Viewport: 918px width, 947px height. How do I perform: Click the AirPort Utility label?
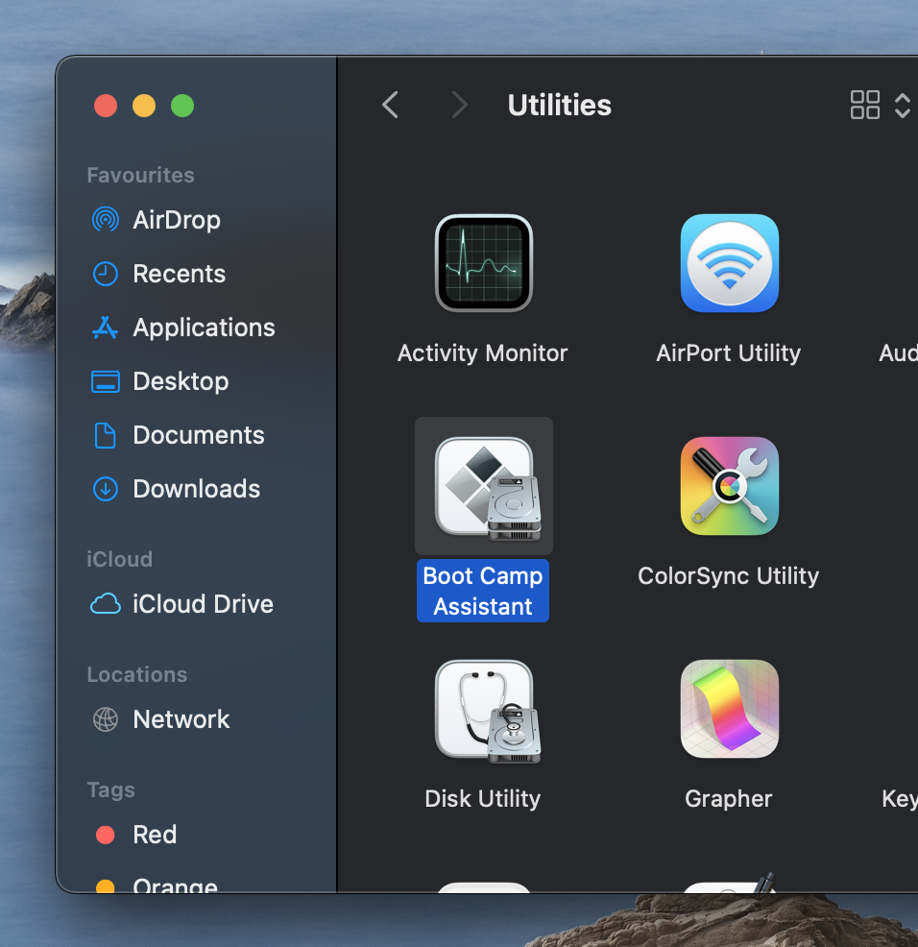(x=729, y=353)
